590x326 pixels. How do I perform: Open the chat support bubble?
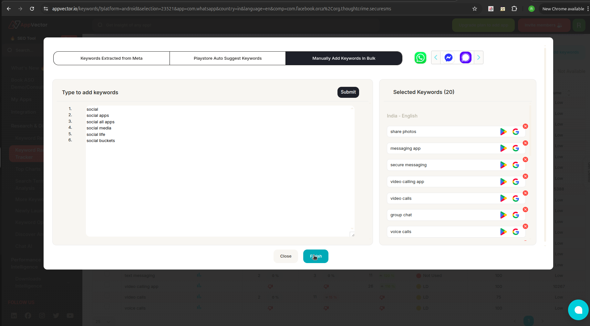578,310
